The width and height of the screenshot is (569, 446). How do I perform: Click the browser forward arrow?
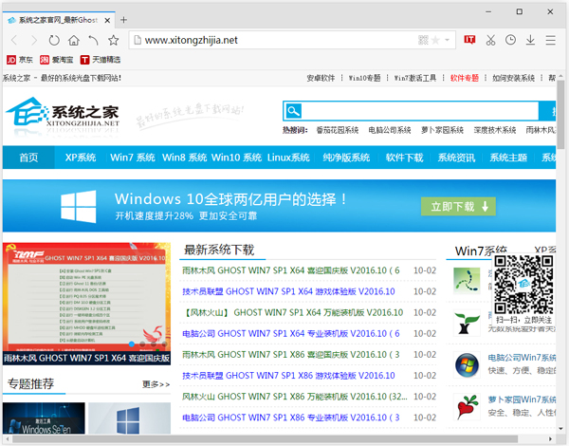(34, 40)
